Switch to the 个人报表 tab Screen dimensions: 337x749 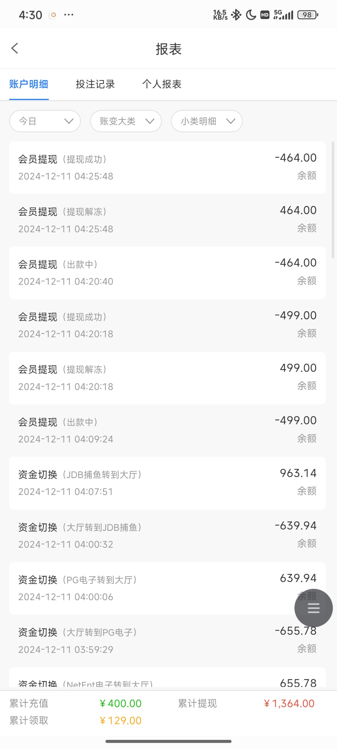point(162,84)
